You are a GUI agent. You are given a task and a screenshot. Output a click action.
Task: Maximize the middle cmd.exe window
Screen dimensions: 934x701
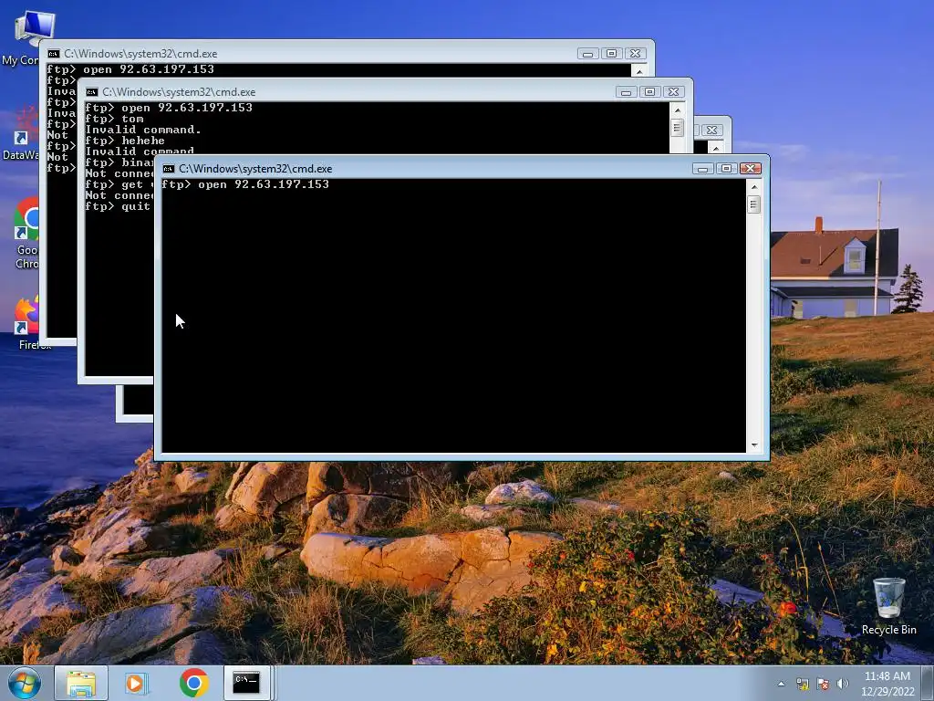coord(649,92)
